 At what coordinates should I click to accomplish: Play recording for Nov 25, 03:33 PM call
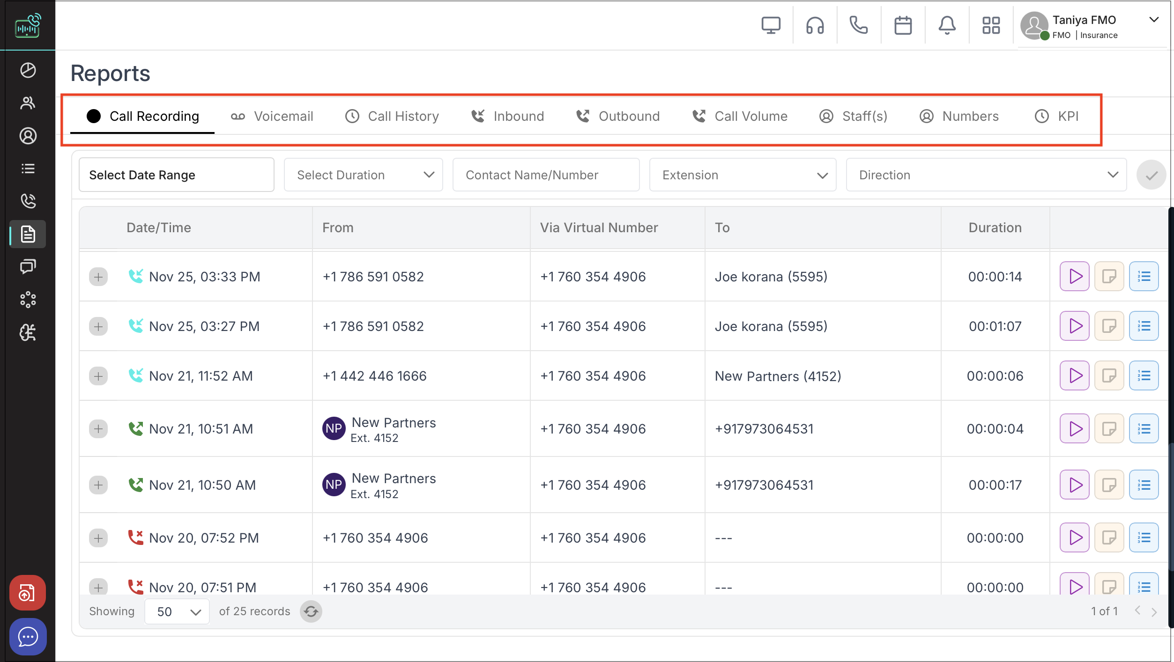click(1075, 277)
